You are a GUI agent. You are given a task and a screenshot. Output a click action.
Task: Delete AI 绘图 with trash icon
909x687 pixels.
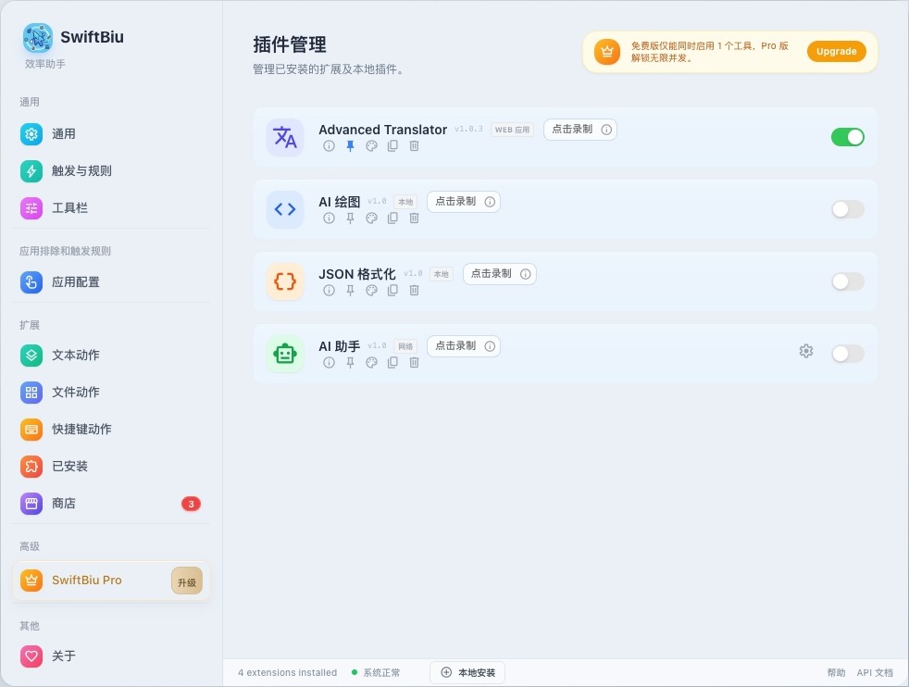414,218
